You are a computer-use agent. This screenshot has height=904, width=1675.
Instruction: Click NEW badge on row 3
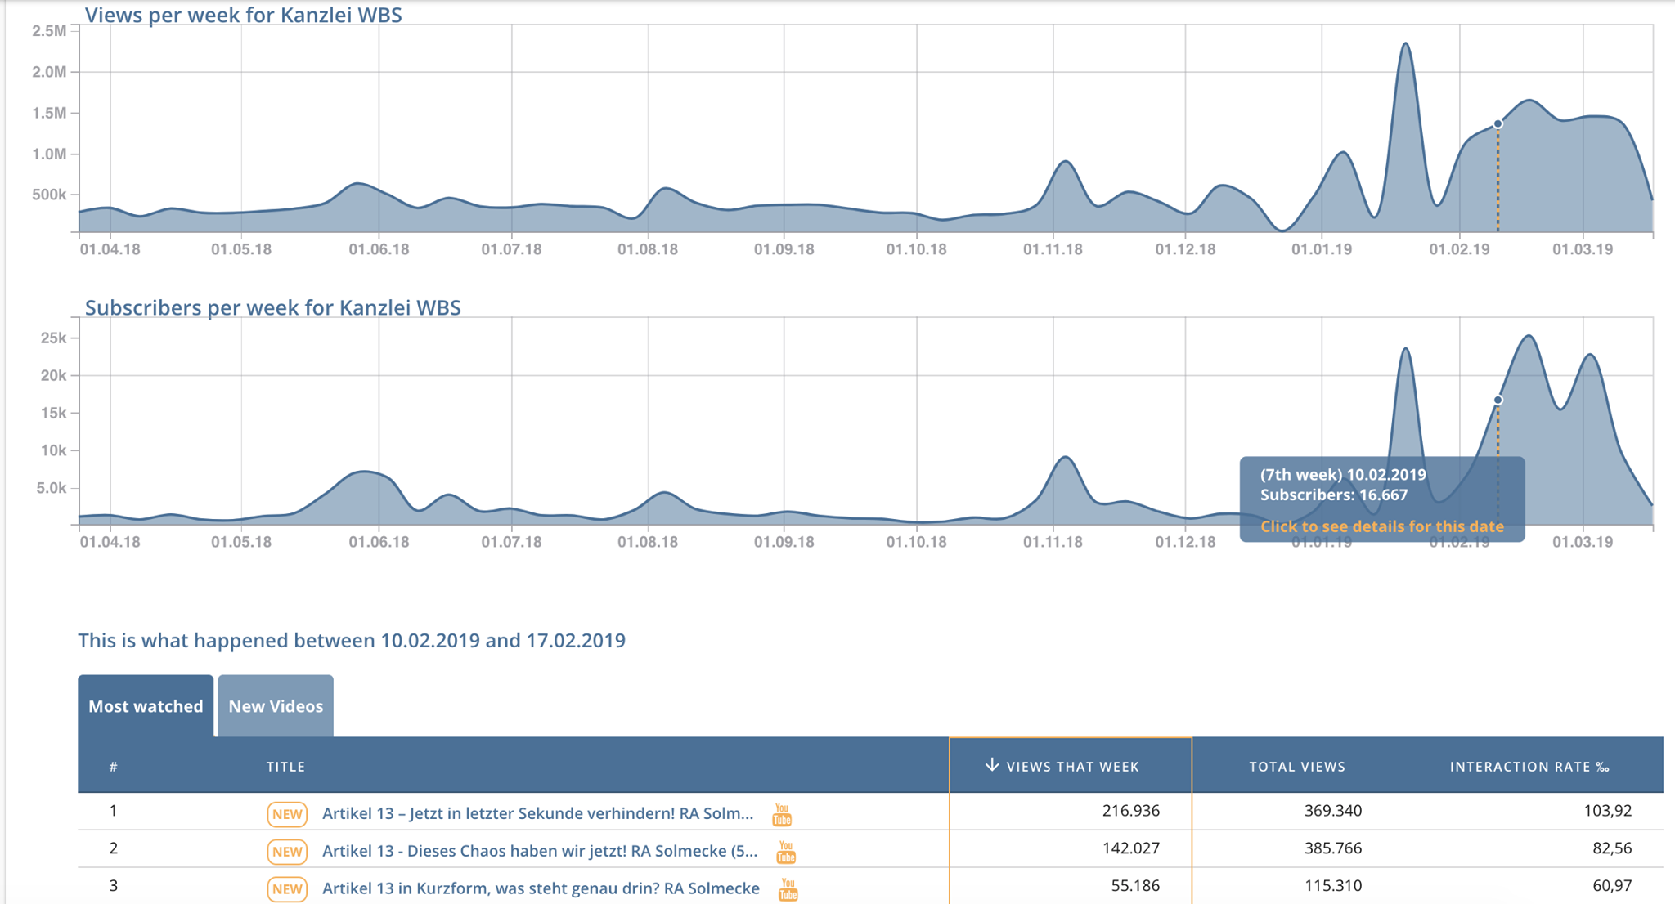(x=287, y=889)
